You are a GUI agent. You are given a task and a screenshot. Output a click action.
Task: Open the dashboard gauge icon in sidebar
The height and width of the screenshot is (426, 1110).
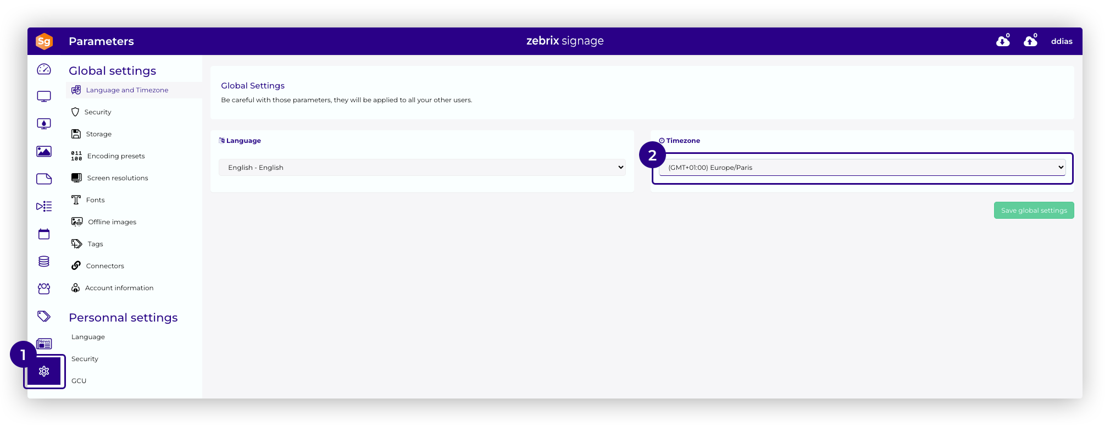point(44,69)
